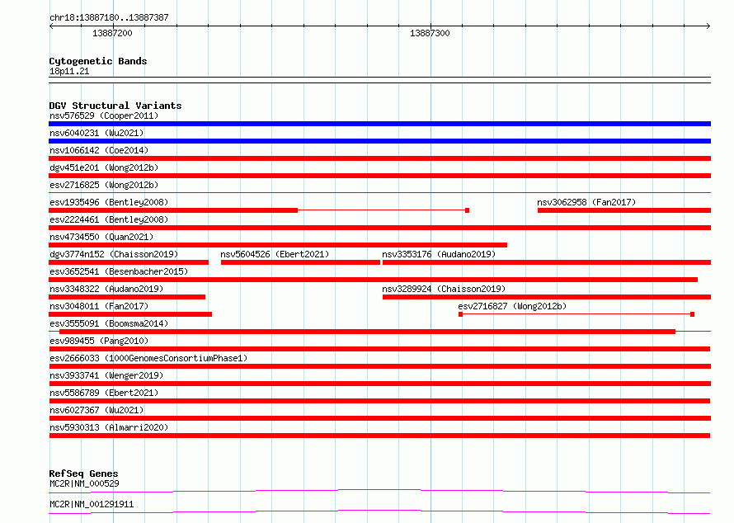Click the nsv6040231 (Wu2021) variant label
Image resolution: width=734 pixels, height=523 pixels.
(96, 133)
